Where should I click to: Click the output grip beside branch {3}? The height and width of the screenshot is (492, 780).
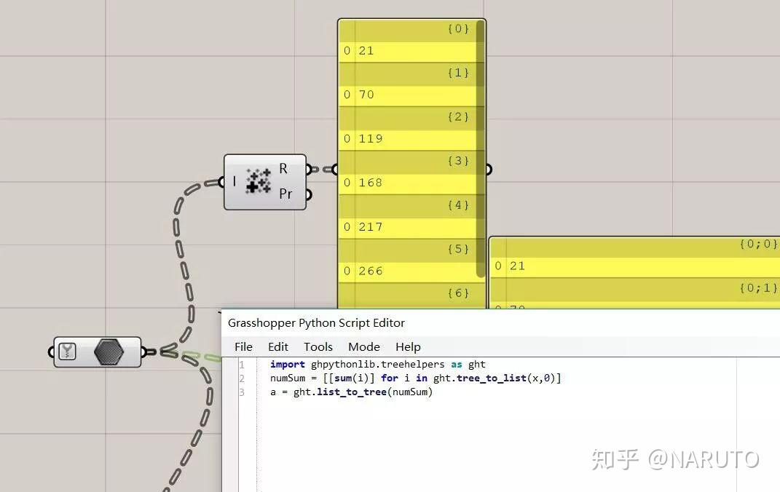point(489,168)
